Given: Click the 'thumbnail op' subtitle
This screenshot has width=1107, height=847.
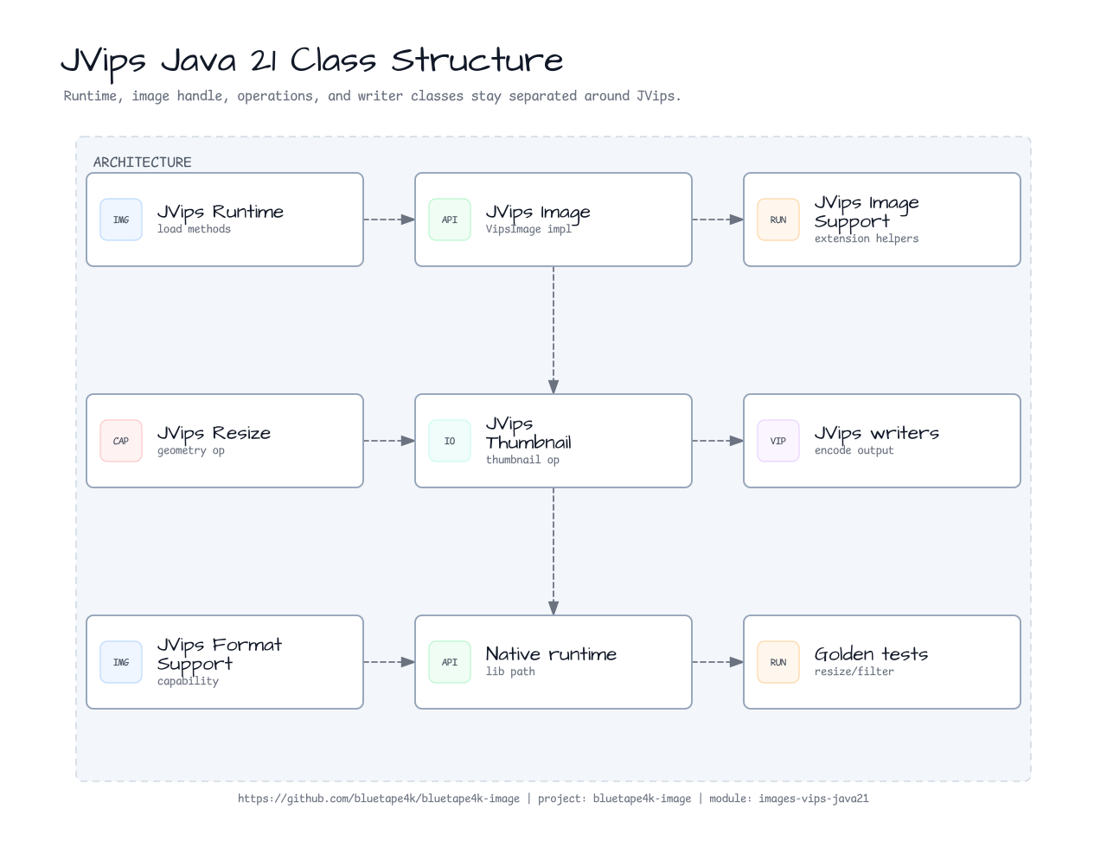Looking at the screenshot, I should tap(522, 460).
